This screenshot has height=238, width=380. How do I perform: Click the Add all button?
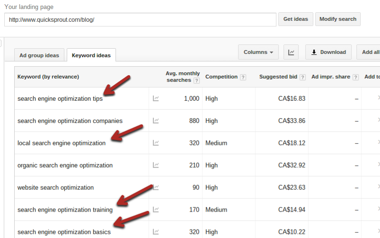(370, 53)
